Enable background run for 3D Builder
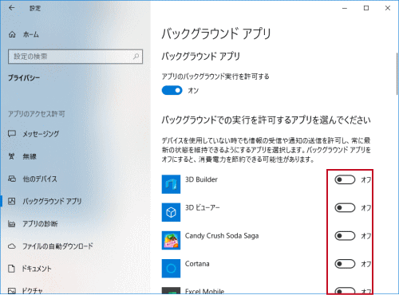The width and height of the screenshot is (399, 295). click(x=345, y=179)
